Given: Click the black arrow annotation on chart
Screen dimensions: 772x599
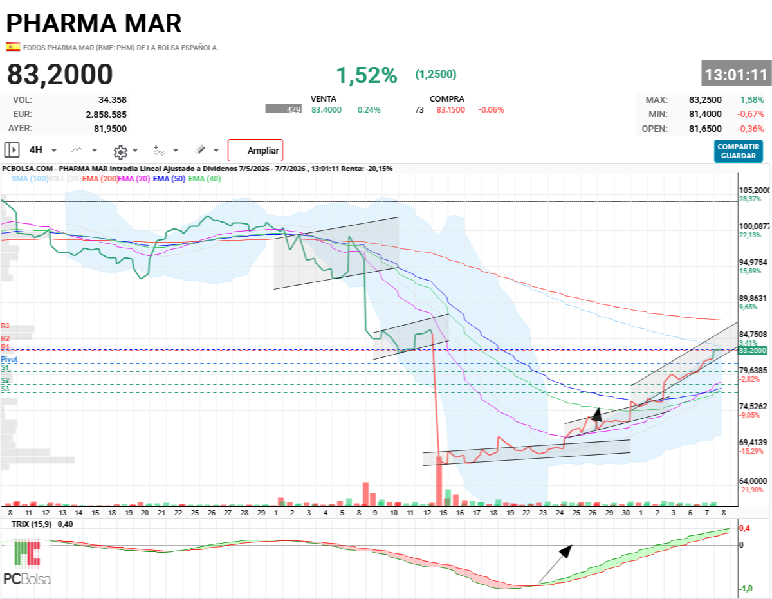Looking at the screenshot, I should [x=596, y=414].
